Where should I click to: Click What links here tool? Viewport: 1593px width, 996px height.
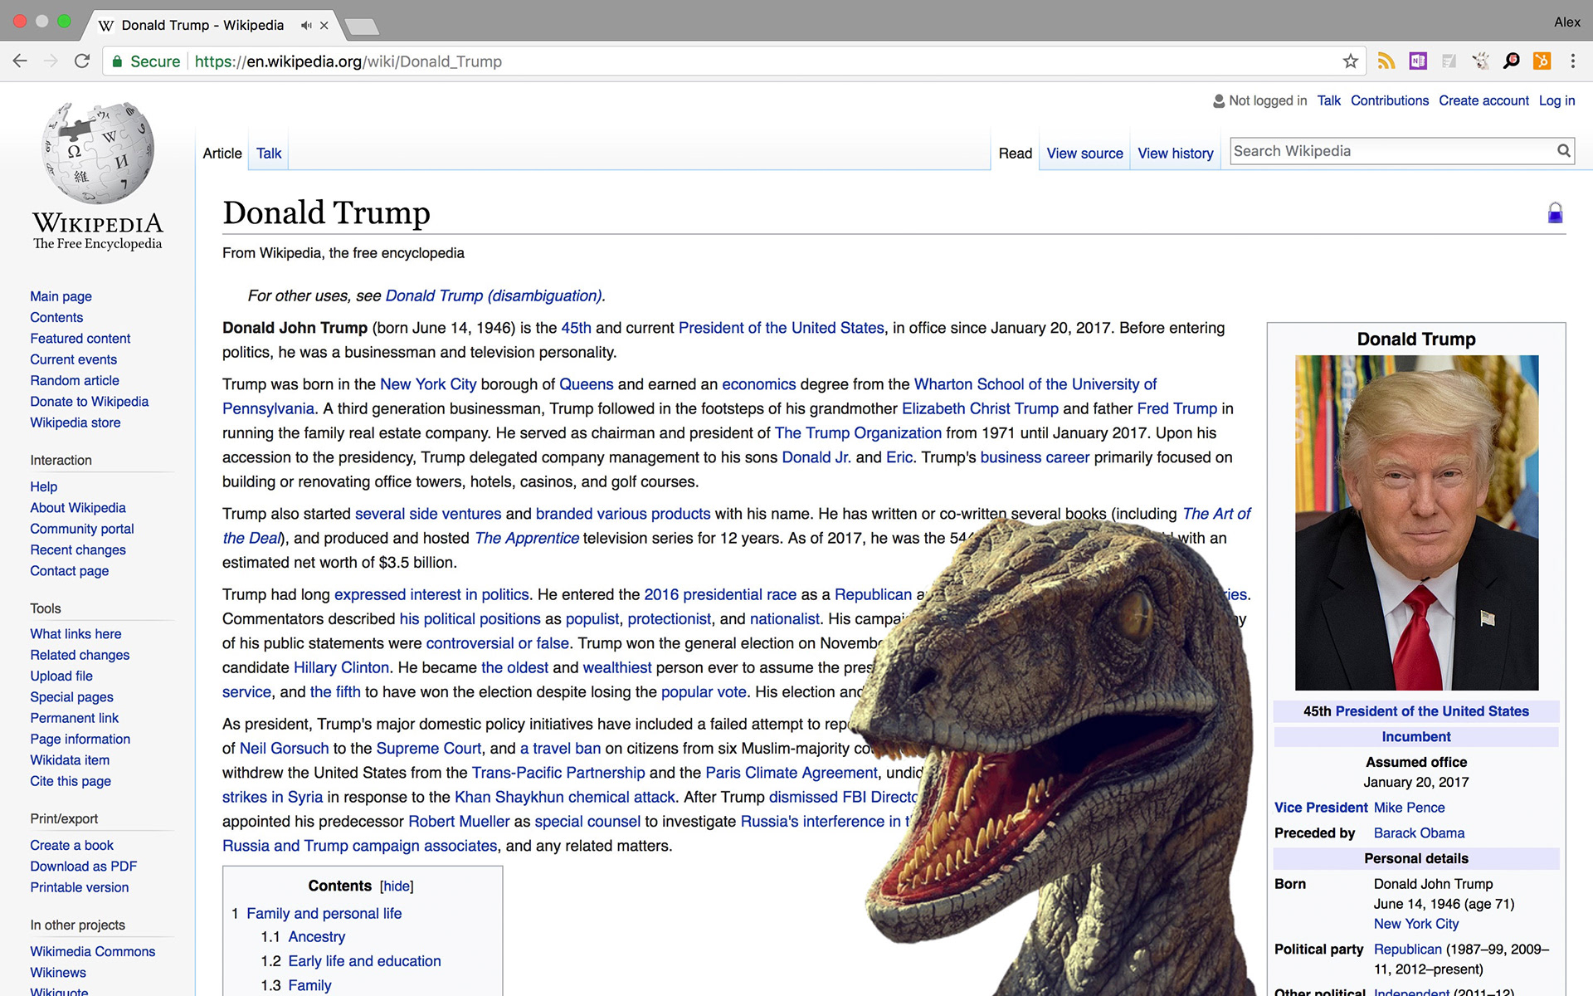pos(76,634)
